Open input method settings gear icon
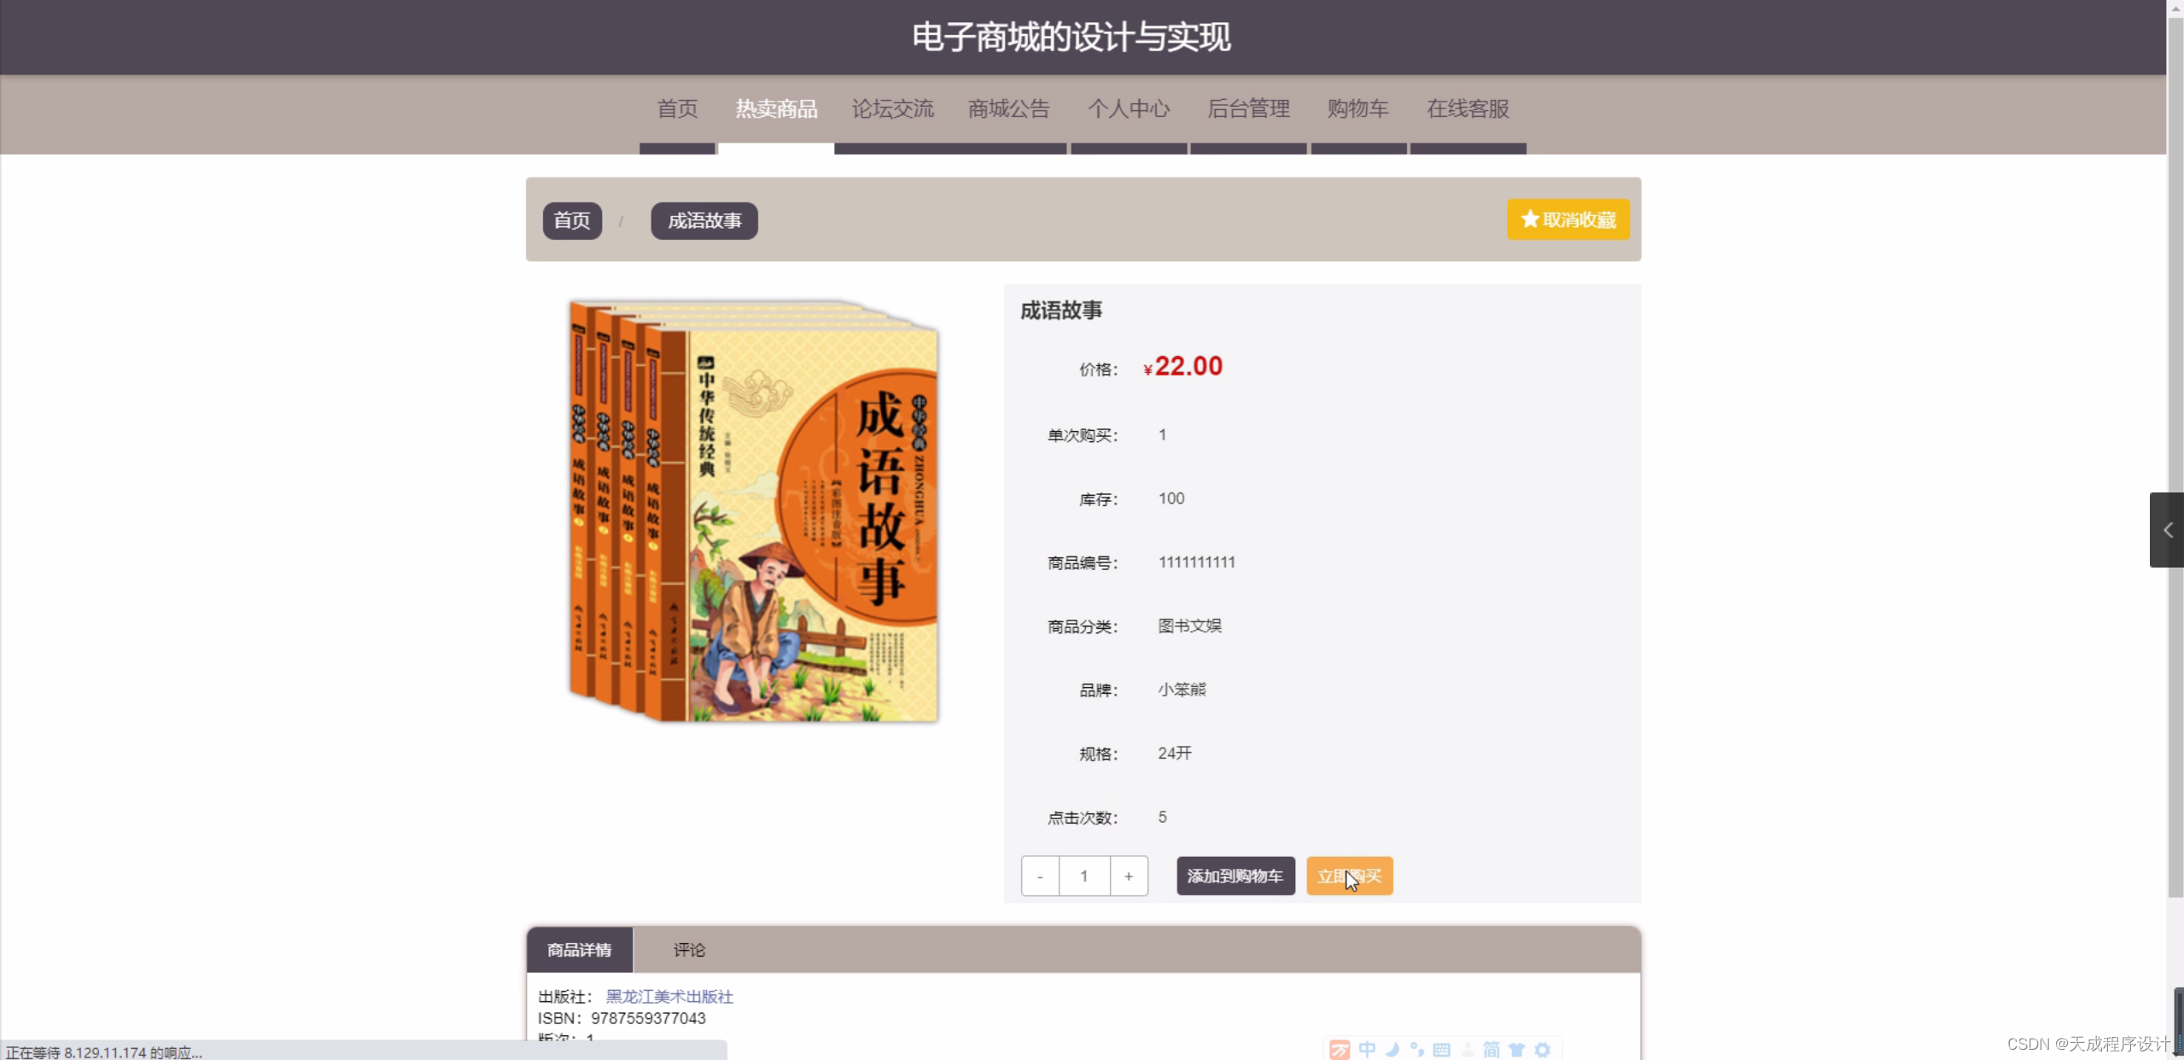 coord(1544,1049)
